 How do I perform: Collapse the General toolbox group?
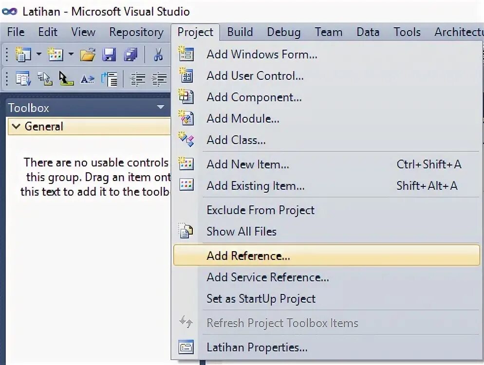click(16, 126)
